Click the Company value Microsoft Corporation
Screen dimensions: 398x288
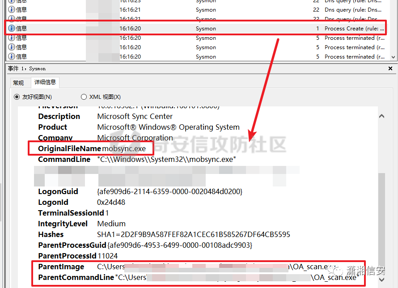(135, 138)
